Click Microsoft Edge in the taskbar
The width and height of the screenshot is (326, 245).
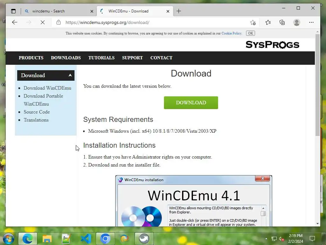pos(28,239)
